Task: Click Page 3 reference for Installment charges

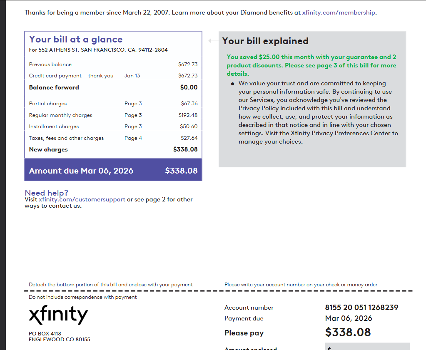Action: [133, 127]
